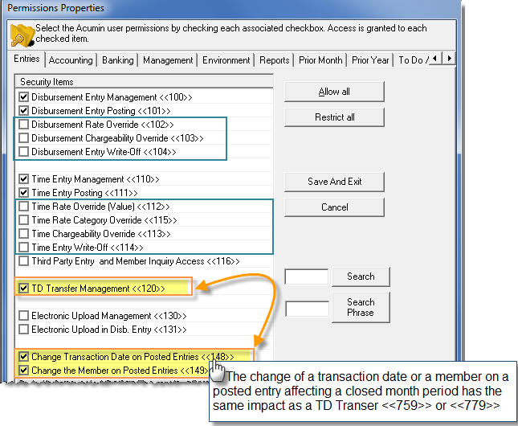The image size is (518, 426).
Task: Open the To Do tab
Action: tap(412, 60)
